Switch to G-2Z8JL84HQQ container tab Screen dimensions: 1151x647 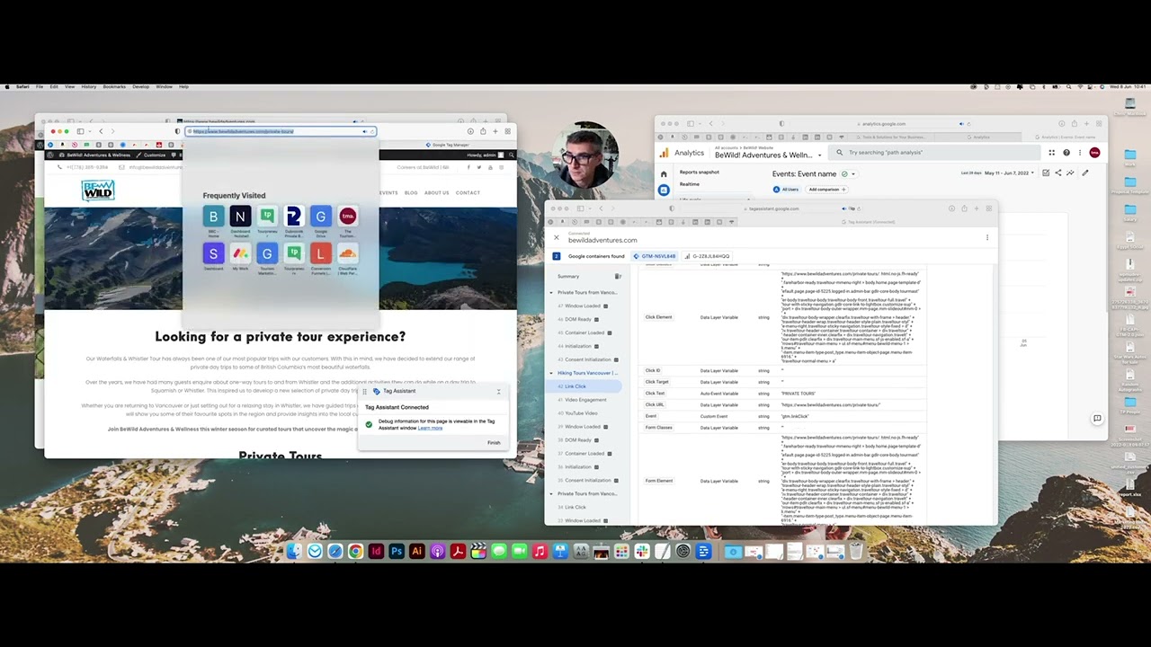pyautogui.click(x=708, y=256)
